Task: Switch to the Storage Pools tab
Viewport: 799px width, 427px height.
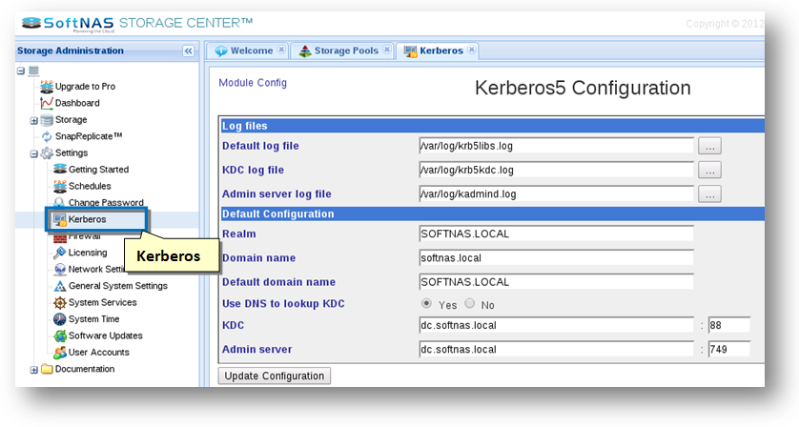Action: click(342, 51)
